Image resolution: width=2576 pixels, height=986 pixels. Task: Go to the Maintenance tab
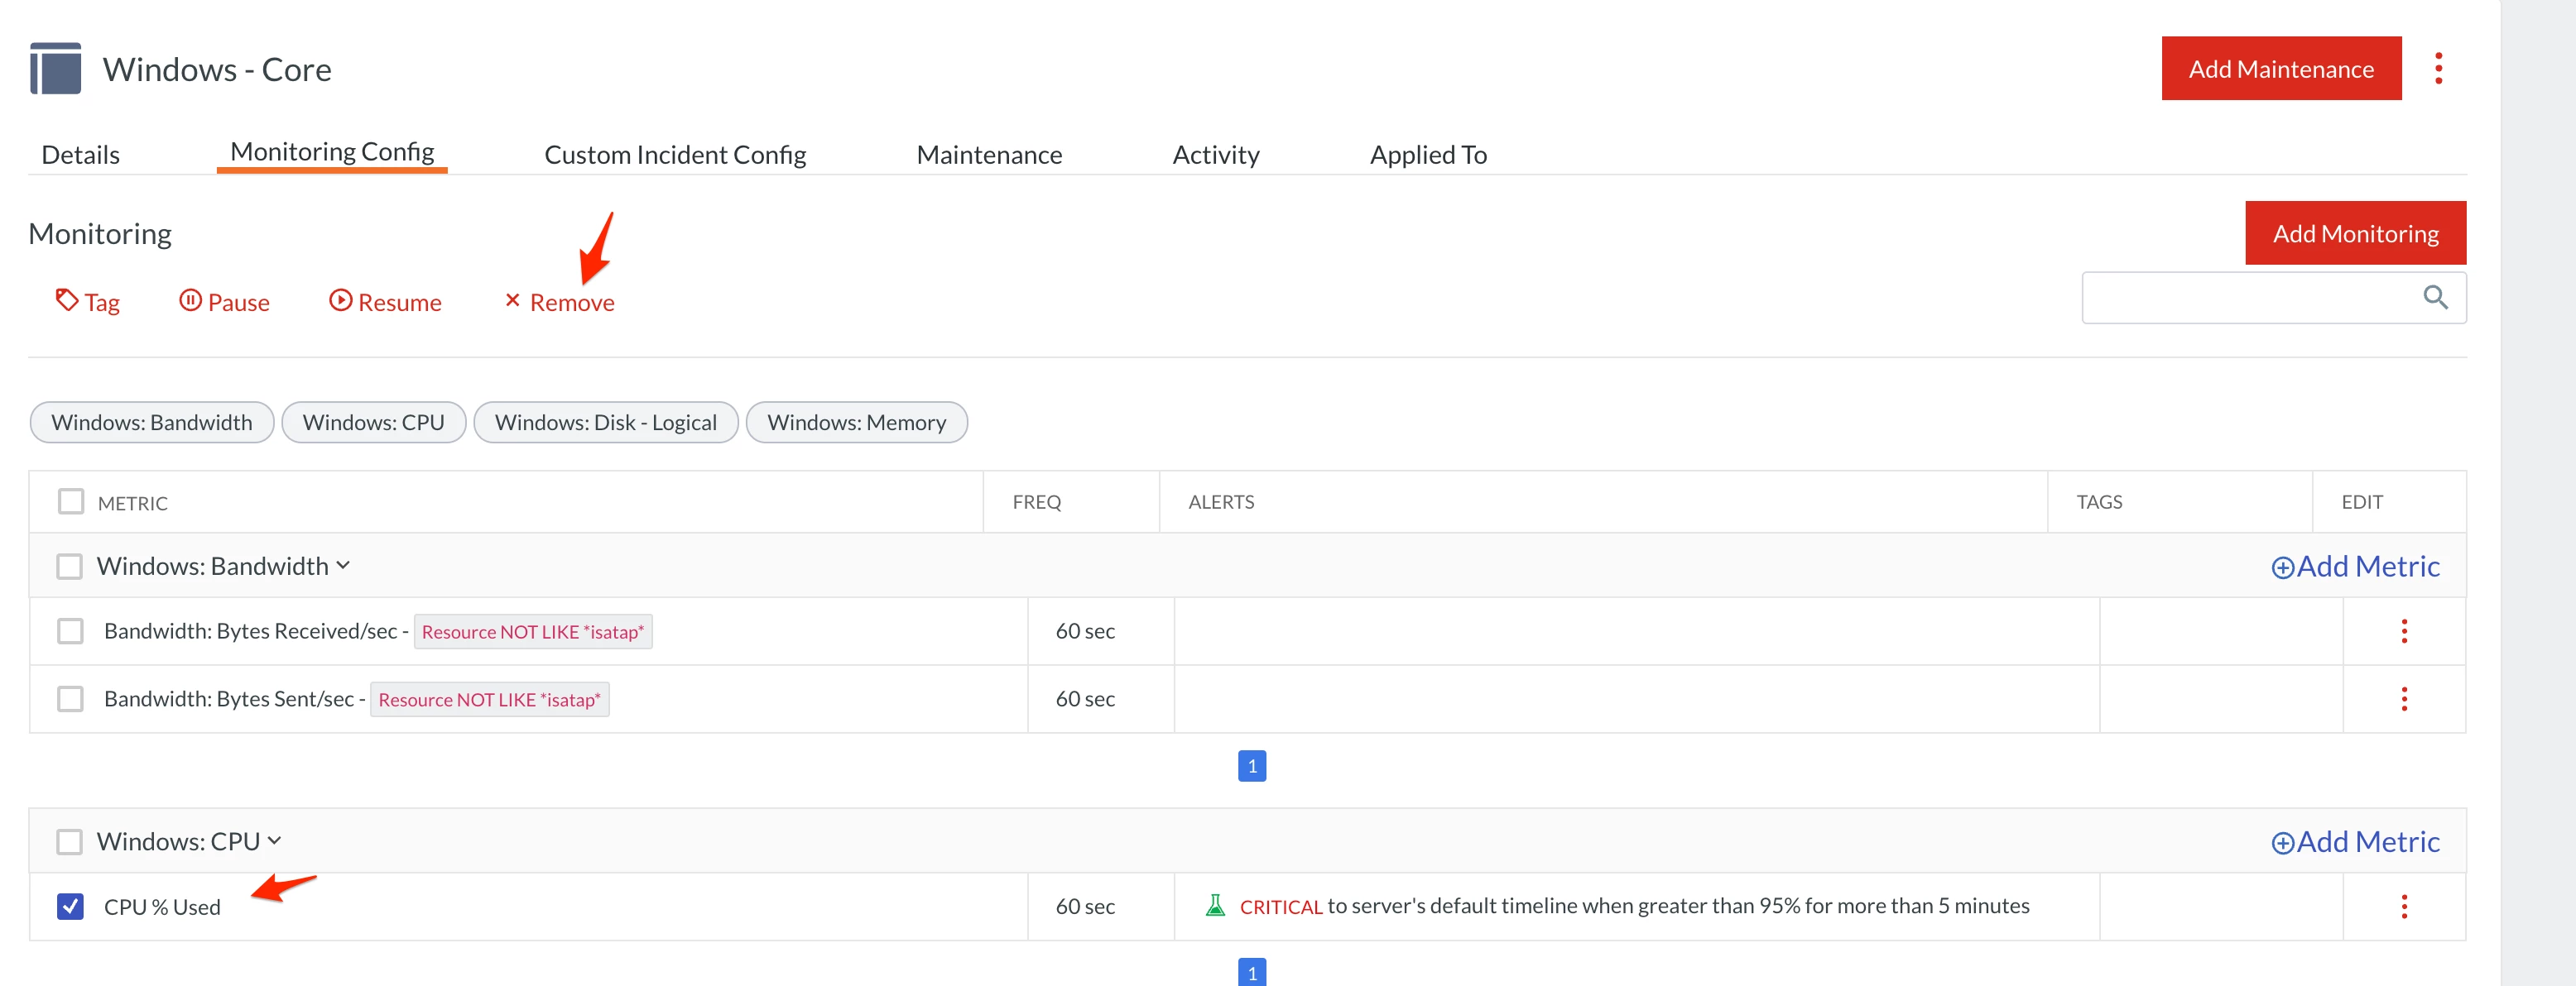[x=989, y=154]
